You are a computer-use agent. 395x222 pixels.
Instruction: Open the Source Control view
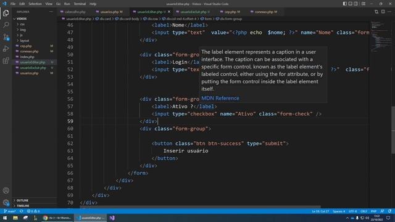click(6, 37)
